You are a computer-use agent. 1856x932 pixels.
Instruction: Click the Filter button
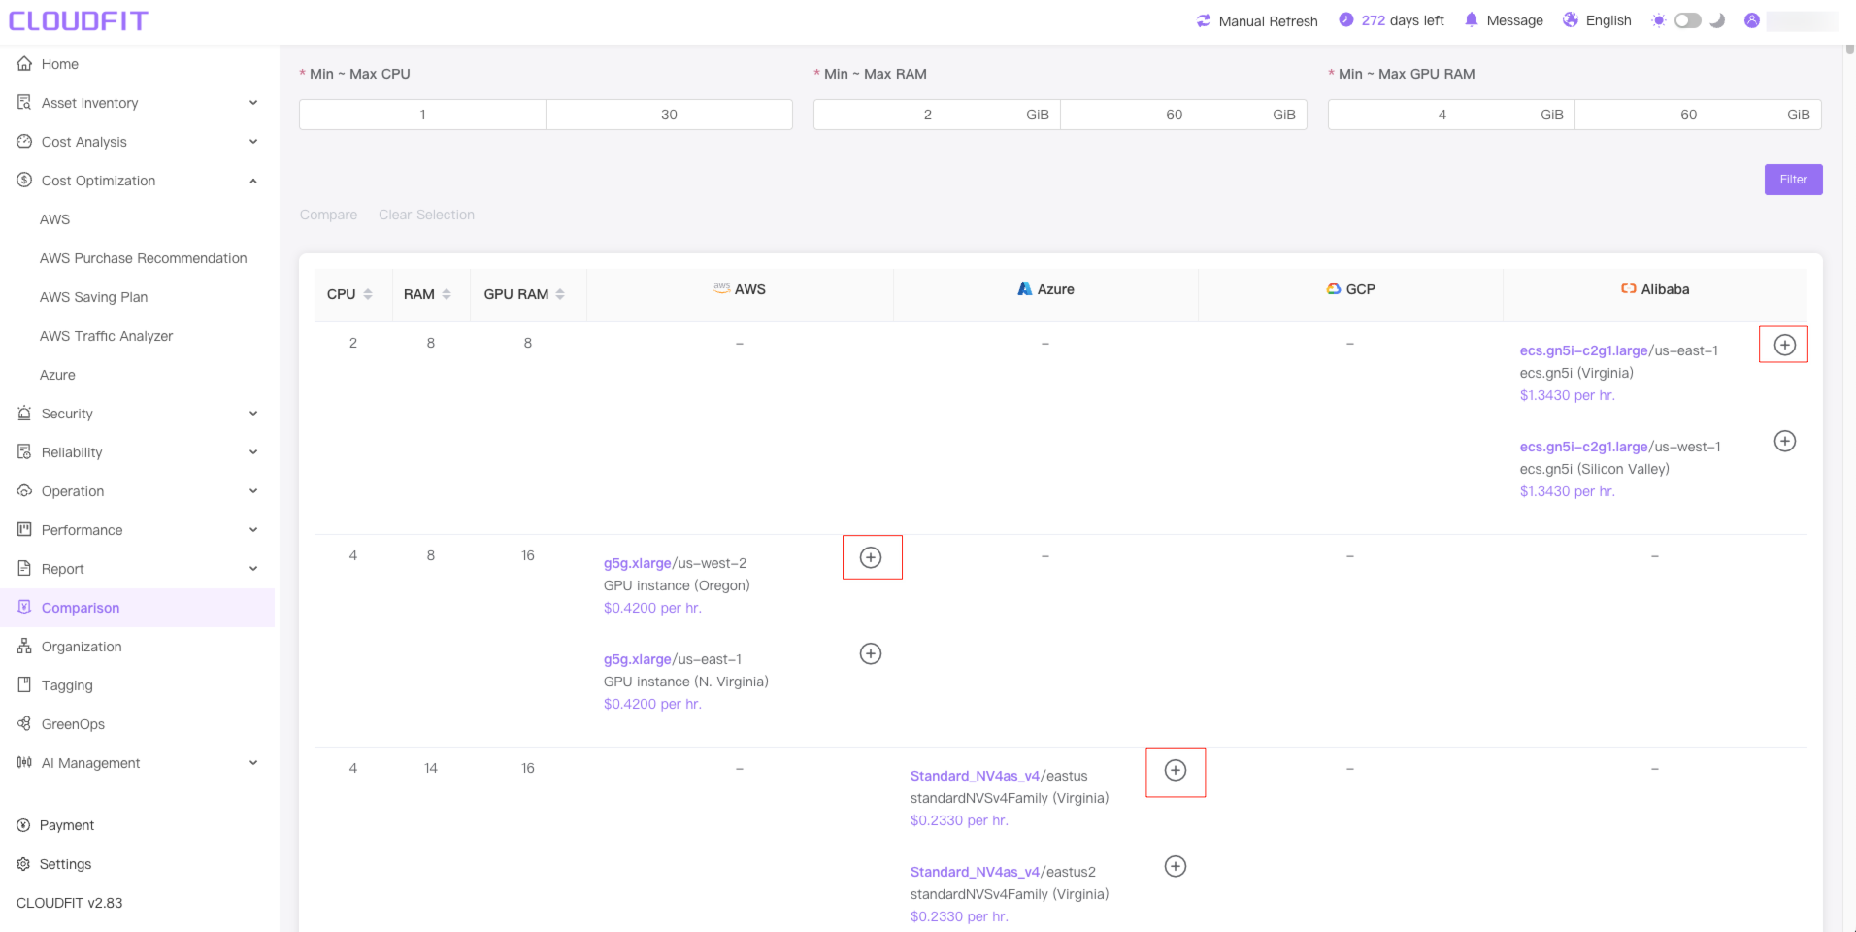[x=1793, y=180]
